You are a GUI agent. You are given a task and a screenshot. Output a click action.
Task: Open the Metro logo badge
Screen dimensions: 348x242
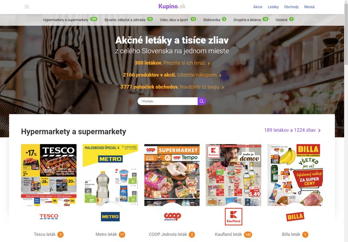(x=110, y=216)
